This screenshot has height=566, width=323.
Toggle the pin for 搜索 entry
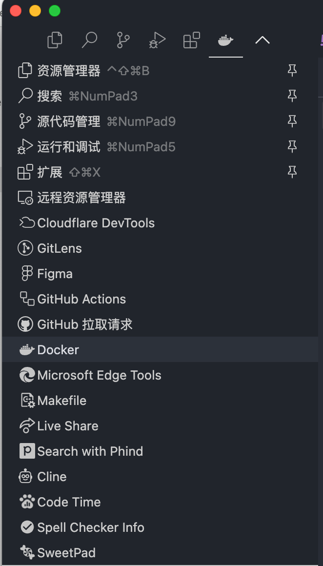(x=292, y=96)
